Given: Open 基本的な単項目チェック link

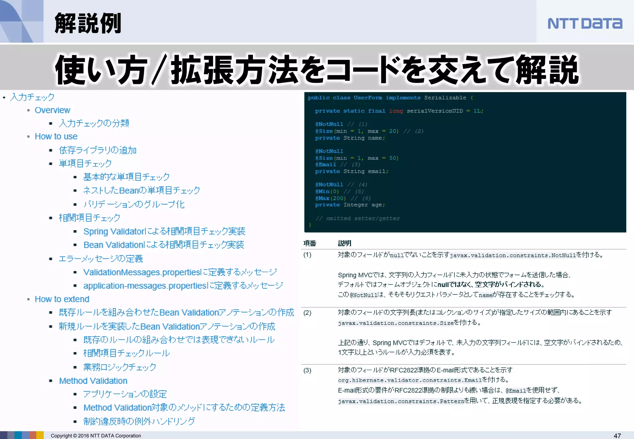Looking at the screenshot, I should pyautogui.click(x=126, y=177).
